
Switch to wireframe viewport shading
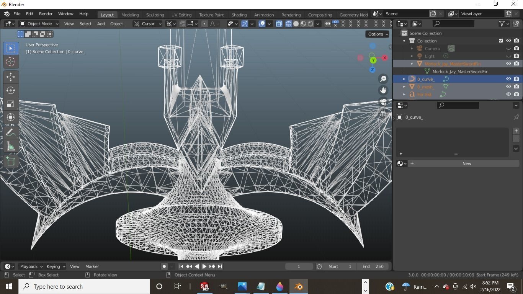pyautogui.click(x=289, y=24)
